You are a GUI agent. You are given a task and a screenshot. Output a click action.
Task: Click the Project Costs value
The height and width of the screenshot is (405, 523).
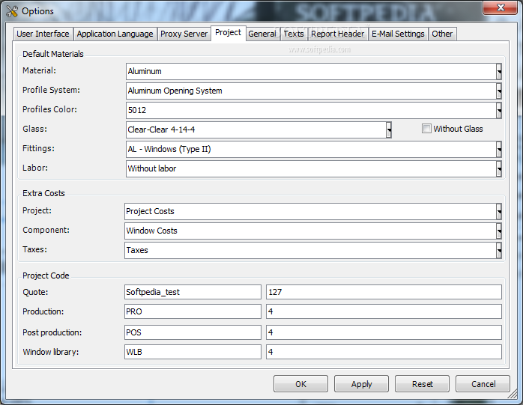pos(150,211)
